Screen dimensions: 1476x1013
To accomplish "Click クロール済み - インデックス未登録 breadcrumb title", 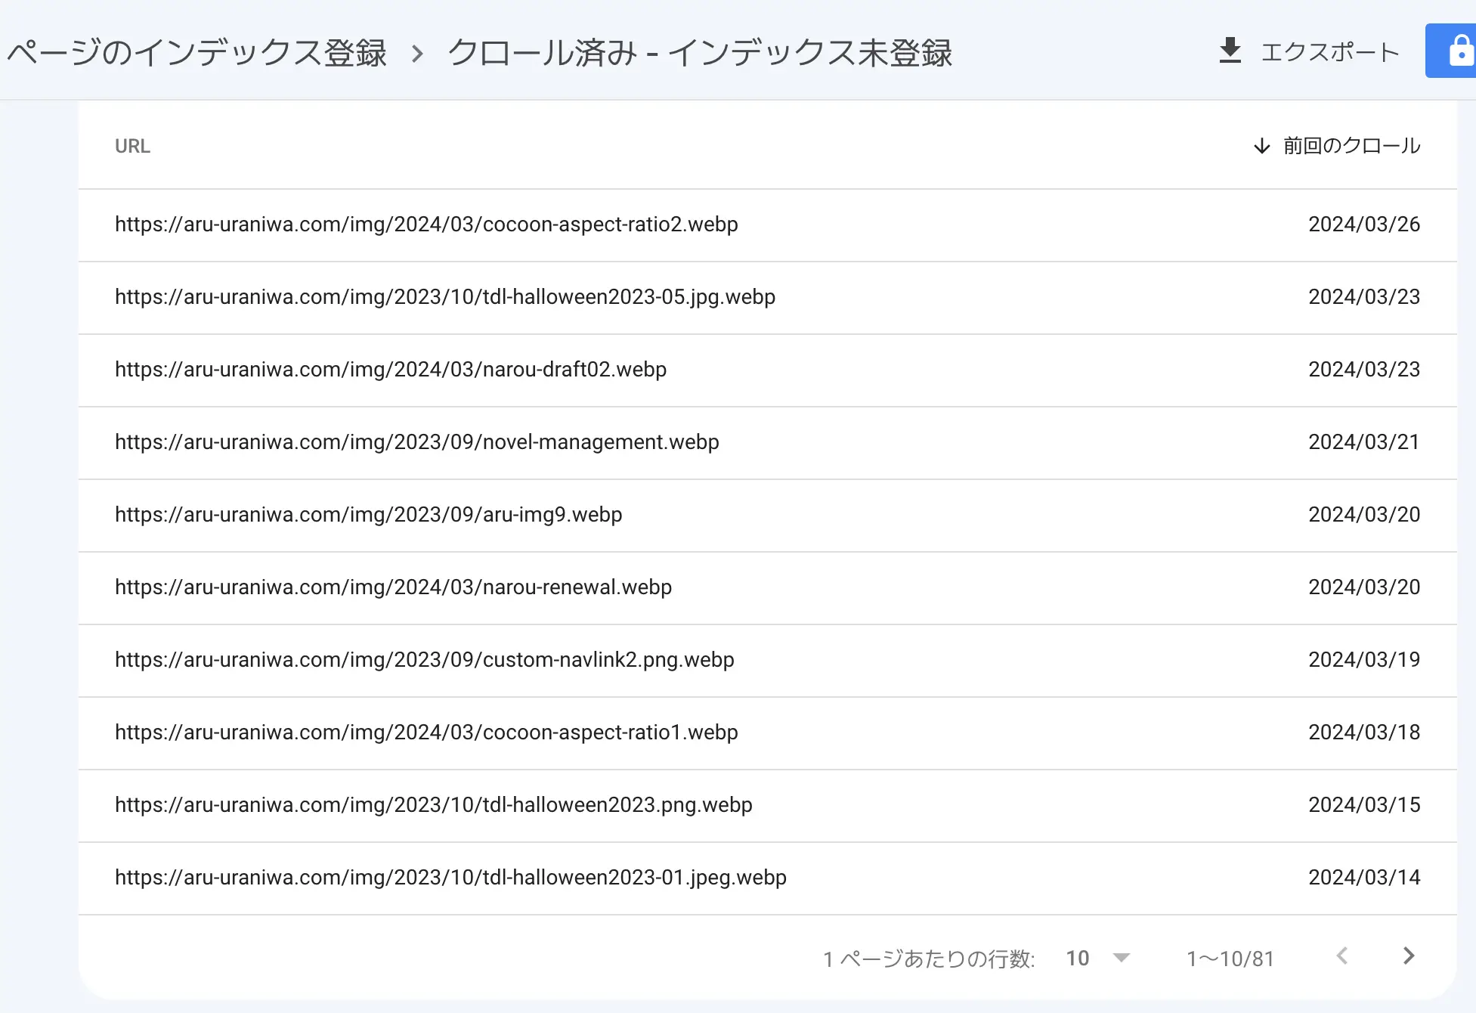I will pos(700,53).
